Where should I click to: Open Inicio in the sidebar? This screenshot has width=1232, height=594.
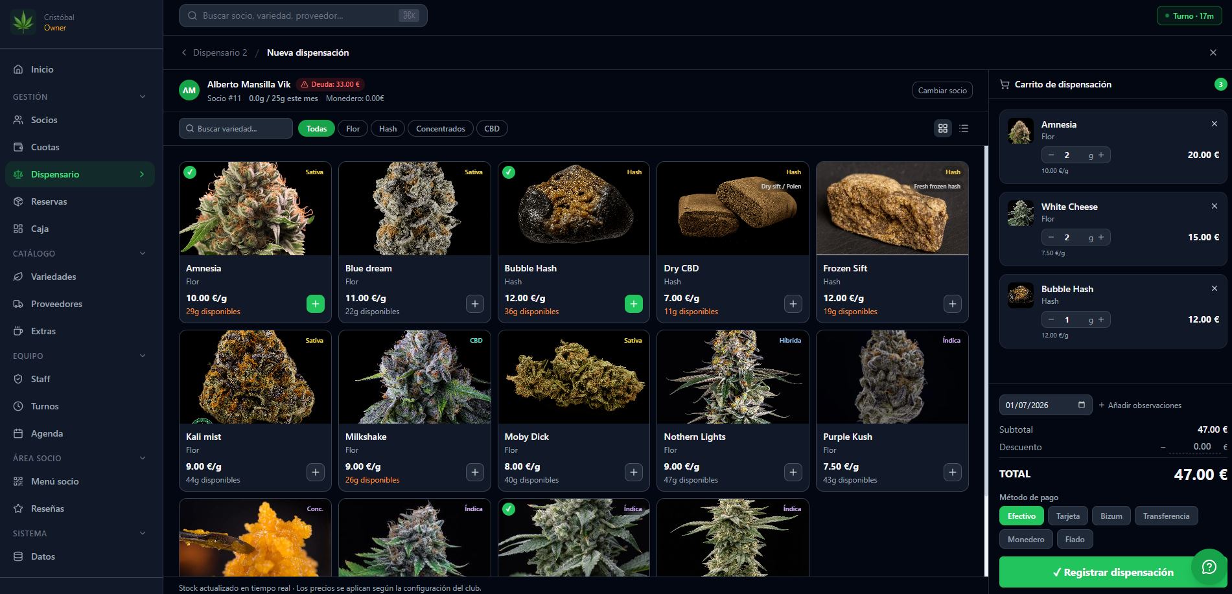pos(80,69)
